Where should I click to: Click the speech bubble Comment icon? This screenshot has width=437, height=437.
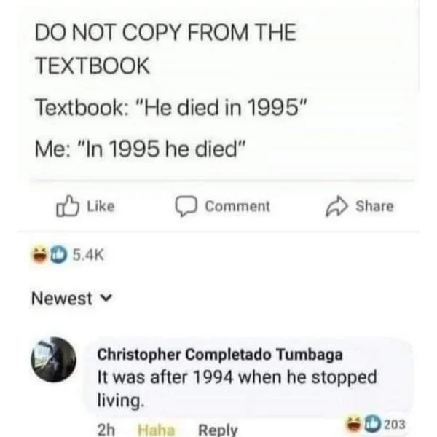pos(186,207)
